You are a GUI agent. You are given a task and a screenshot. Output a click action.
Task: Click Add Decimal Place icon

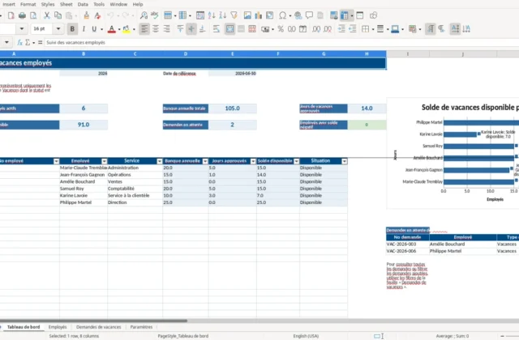tap(316, 29)
